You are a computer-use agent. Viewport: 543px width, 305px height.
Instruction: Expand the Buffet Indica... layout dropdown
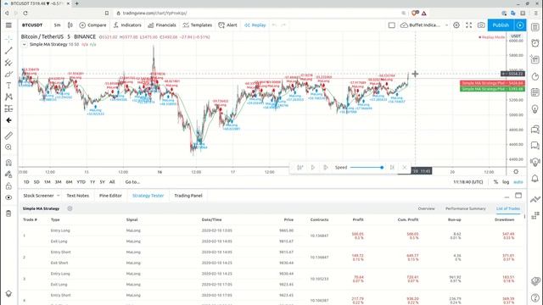pyautogui.click(x=446, y=25)
